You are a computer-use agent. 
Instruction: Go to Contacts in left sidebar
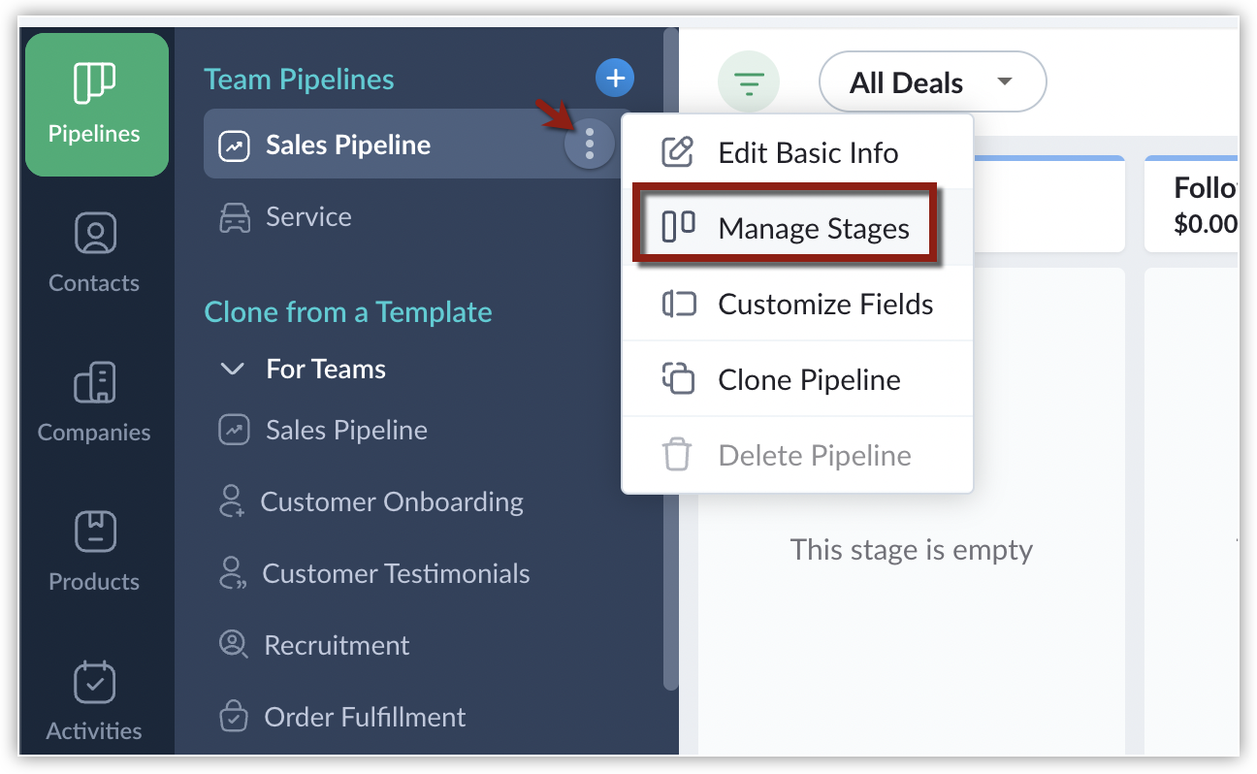pyautogui.click(x=95, y=254)
